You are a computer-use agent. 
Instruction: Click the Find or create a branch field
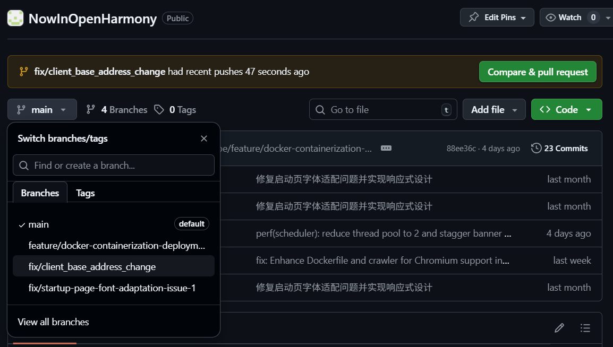[x=114, y=166]
